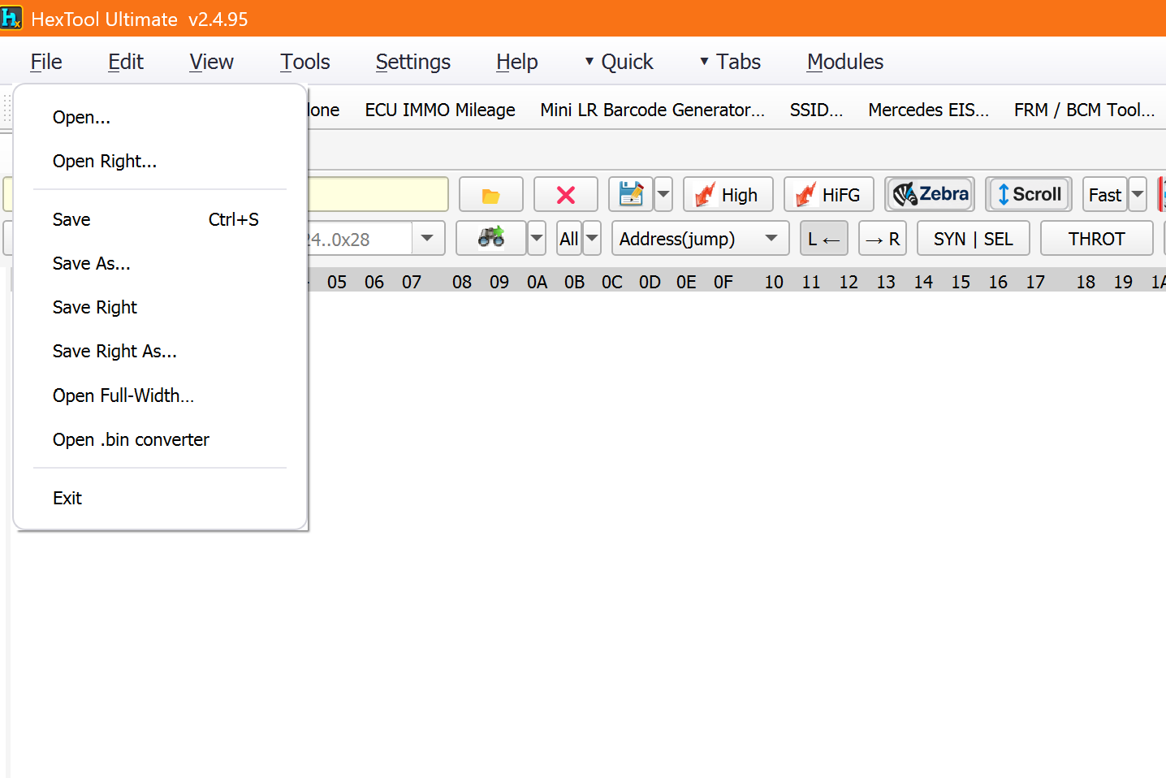Choose Open Full-Width... entry

click(x=160, y=395)
